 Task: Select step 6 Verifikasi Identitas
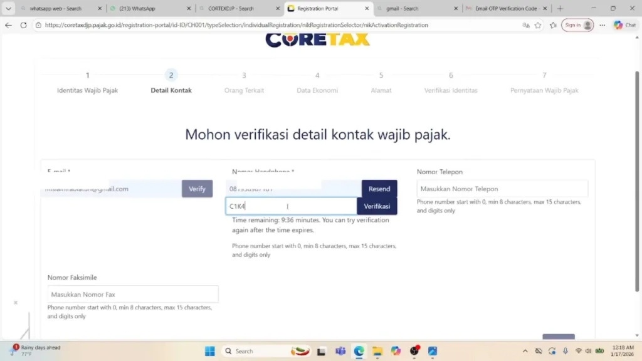click(x=451, y=83)
